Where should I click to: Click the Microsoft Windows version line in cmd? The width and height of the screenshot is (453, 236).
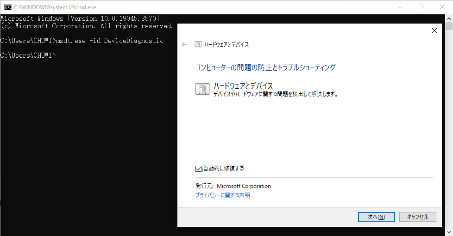point(80,18)
